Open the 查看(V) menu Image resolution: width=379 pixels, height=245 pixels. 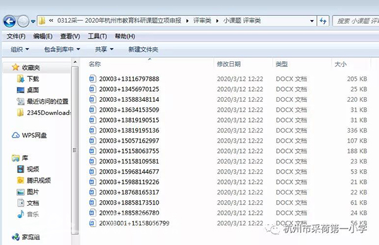(x=70, y=37)
